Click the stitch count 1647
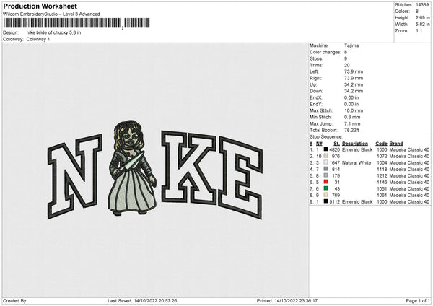The width and height of the screenshot is (433, 306). pyautogui.click(x=335, y=162)
